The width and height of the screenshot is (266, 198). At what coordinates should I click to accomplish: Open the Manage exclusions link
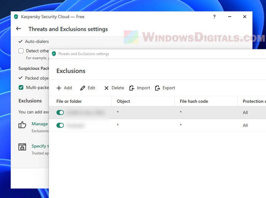click(40, 124)
